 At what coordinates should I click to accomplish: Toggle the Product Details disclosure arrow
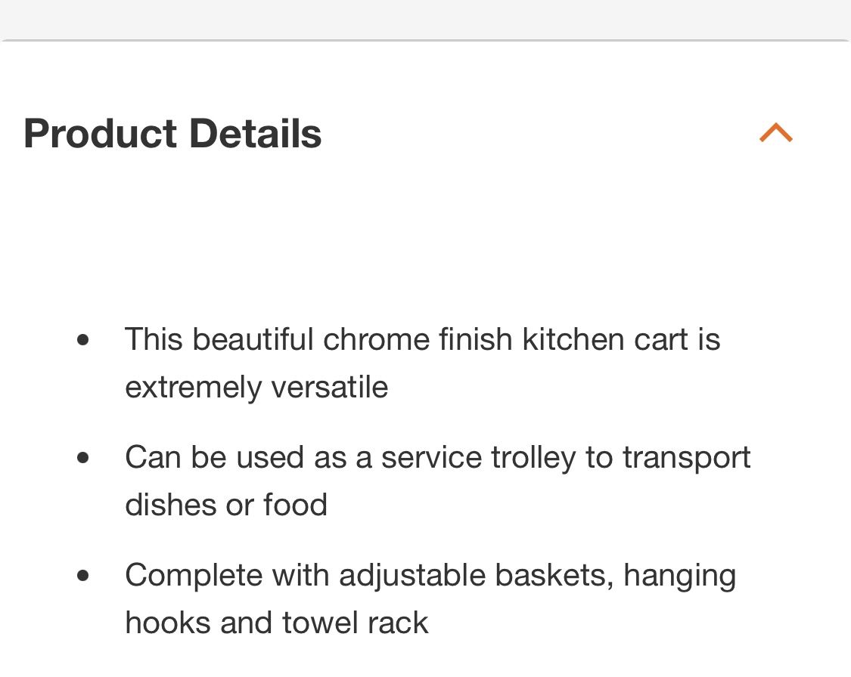point(775,132)
